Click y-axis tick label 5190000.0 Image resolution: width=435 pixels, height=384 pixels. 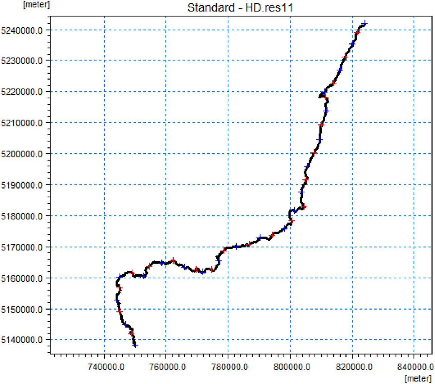click(22, 185)
